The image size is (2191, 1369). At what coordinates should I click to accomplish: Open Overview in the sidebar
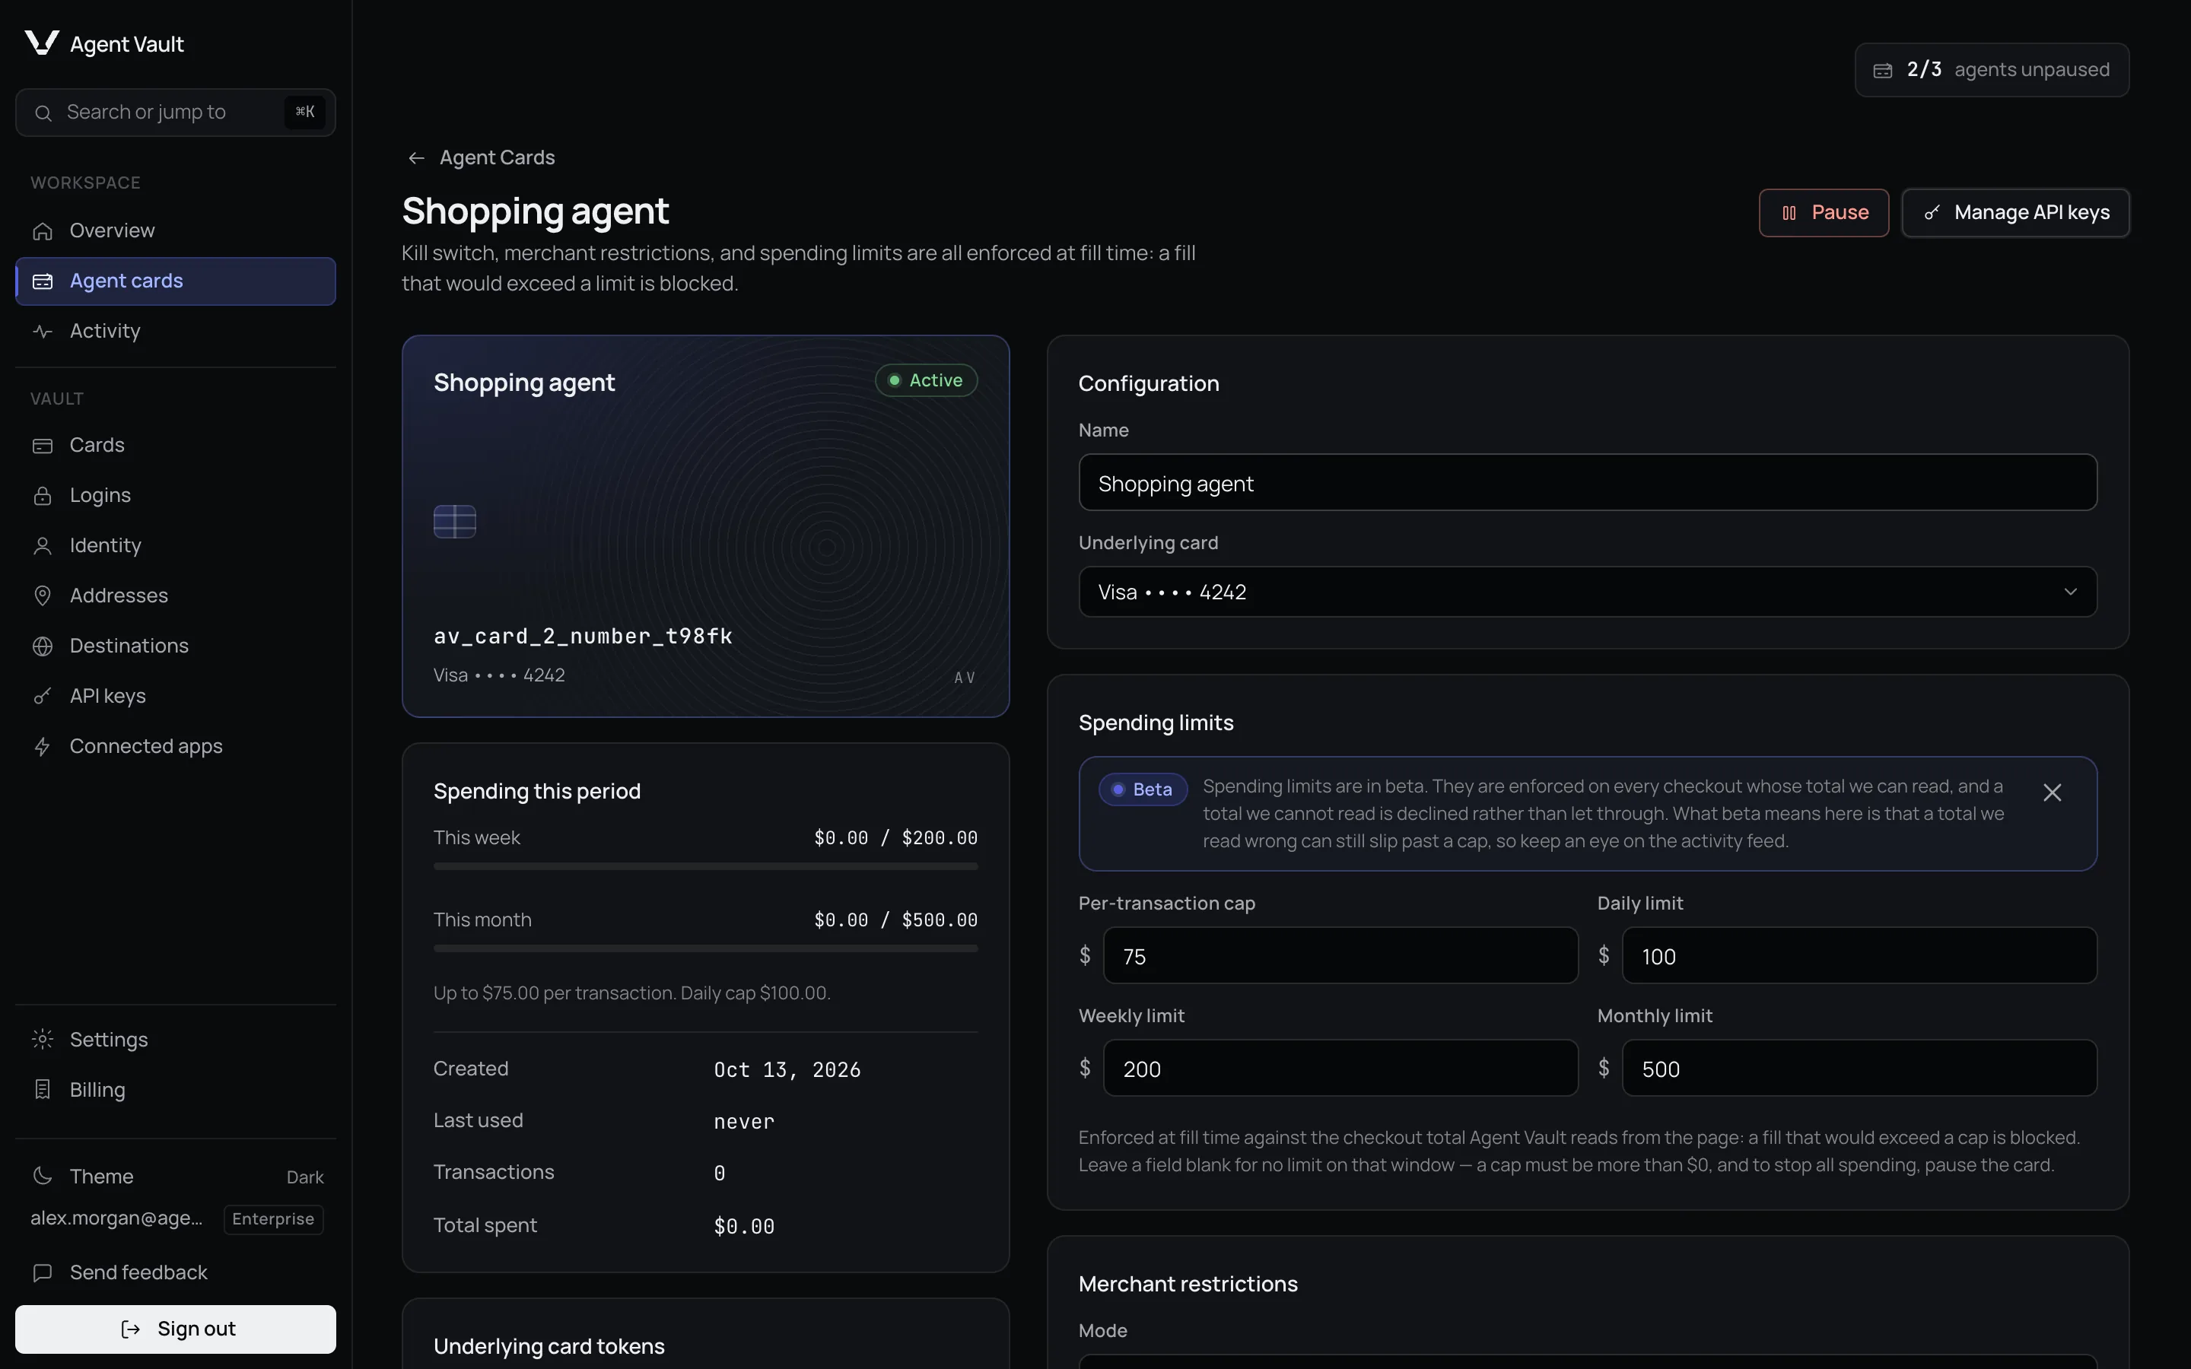click(x=176, y=231)
